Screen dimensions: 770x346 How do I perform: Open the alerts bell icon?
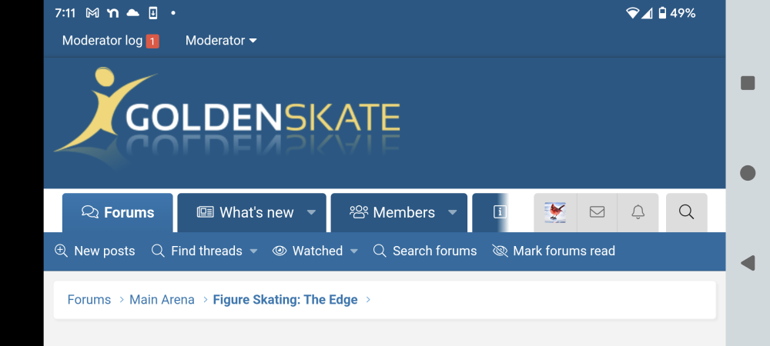638,212
